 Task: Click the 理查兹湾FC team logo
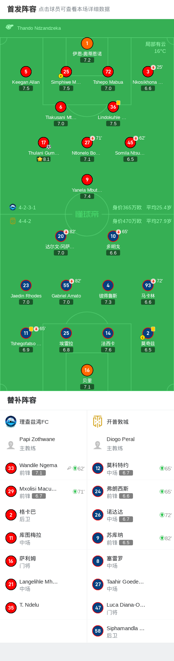click(11, 422)
